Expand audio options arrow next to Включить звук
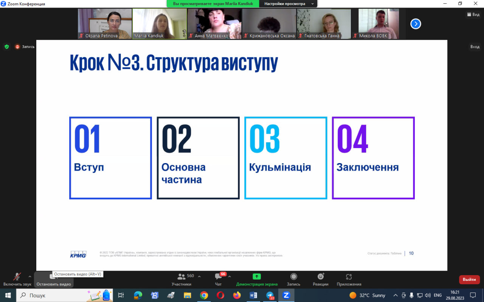Viewport: 484px width, 302px height. [x=30, y=276]
